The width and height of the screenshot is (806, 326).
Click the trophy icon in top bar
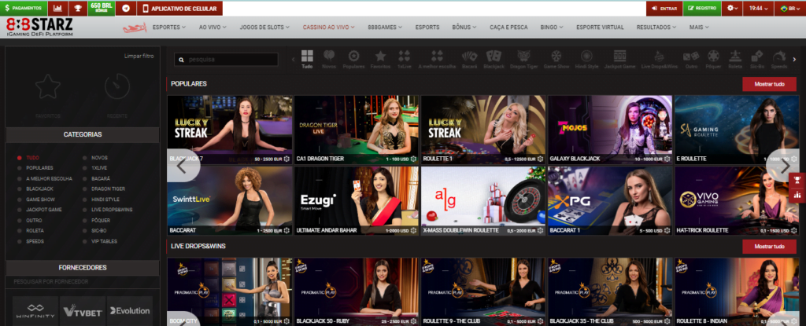coord(78,8)
